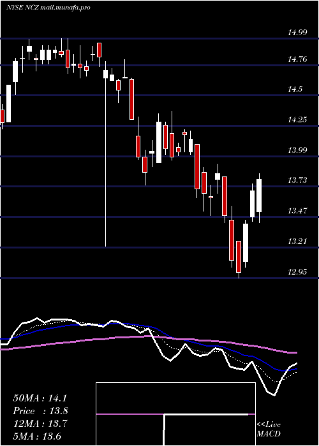
Task: Click the lowest red candle near 12.95
Action: point(239,257)
